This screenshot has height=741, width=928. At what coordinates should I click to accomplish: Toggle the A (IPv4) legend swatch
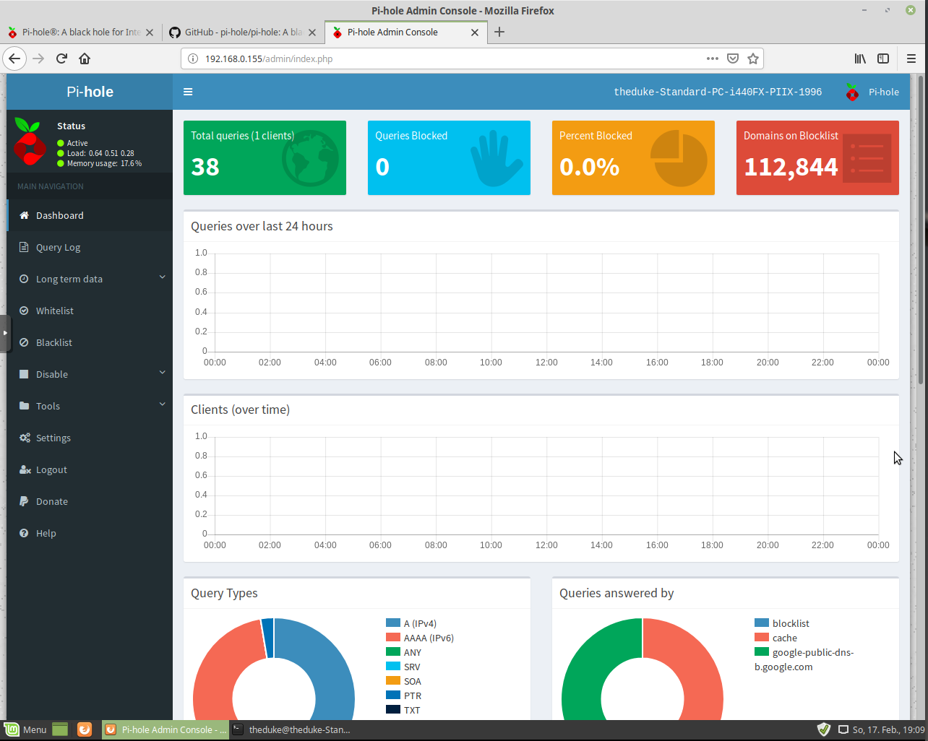[x=393, y=623]
